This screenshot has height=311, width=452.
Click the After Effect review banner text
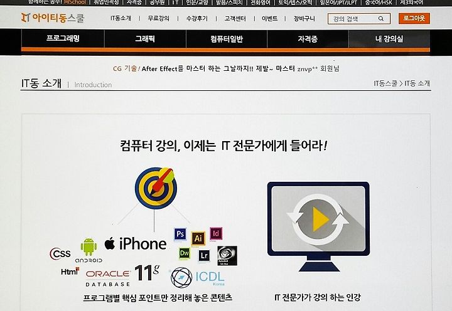coord(226,68)
